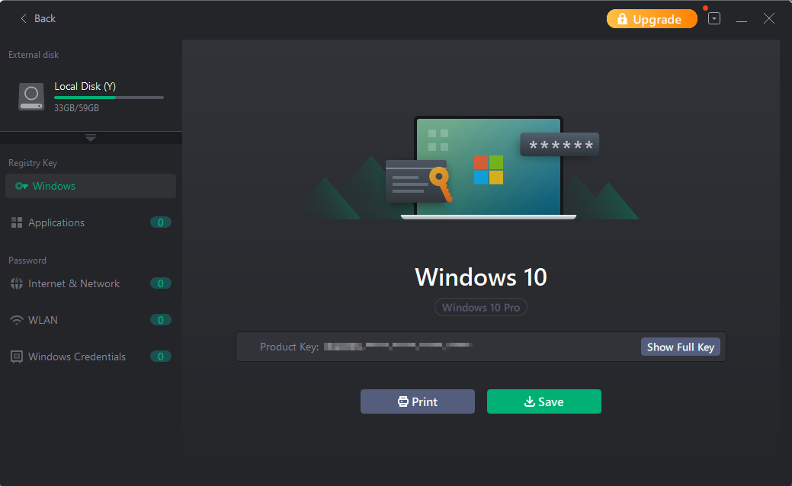
Task: Expand the disk list collapse arrow
Action: pyautogui.click(x=91, y=137)
